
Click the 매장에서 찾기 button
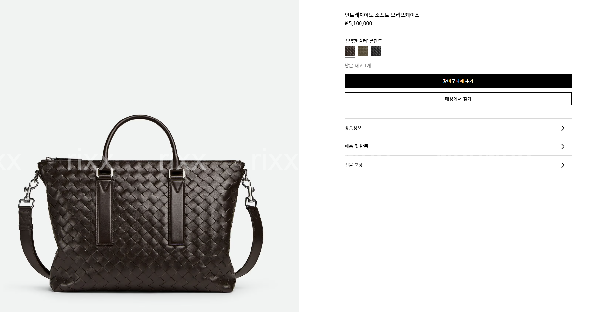point(458,99)
